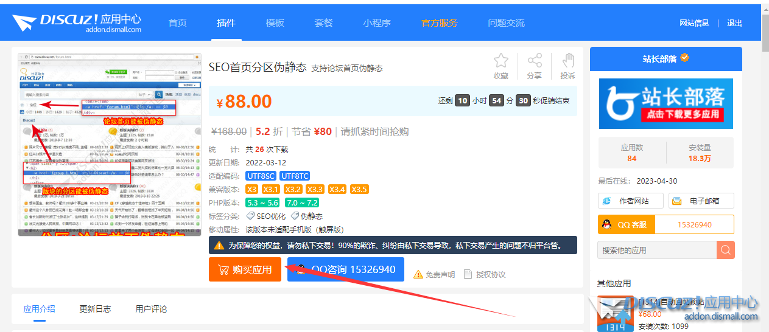Switch to the 更新日志 tab
Viewport: 769px width, 332px height.
pos(95,309)
